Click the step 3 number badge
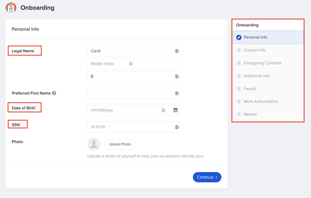 point(239,63)
